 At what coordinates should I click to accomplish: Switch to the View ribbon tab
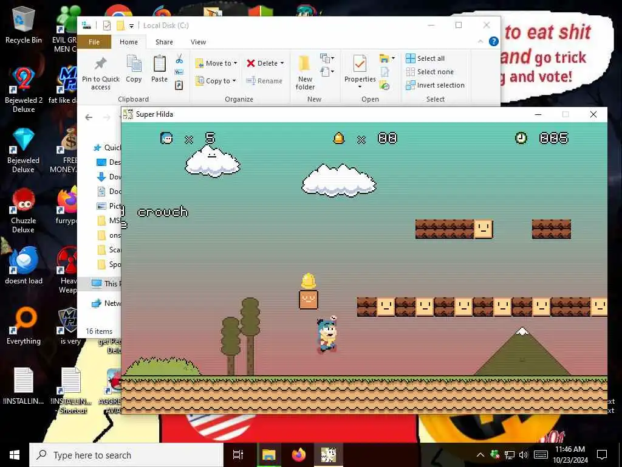tap(198, 42)
